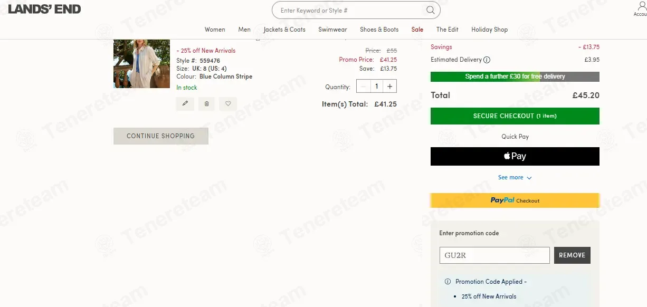Click the free delivery progress bar
This screenshot has width=647, height=307.
[x=515, y=76]
